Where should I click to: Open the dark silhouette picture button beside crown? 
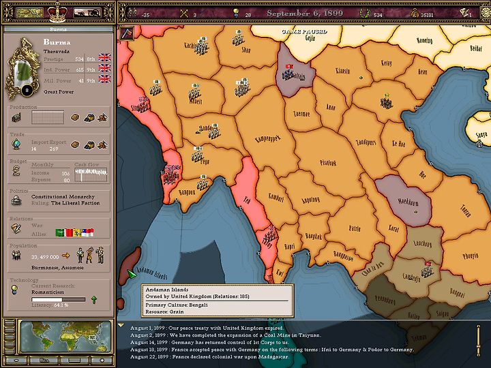pyautogui.click(x=87, y=13)
